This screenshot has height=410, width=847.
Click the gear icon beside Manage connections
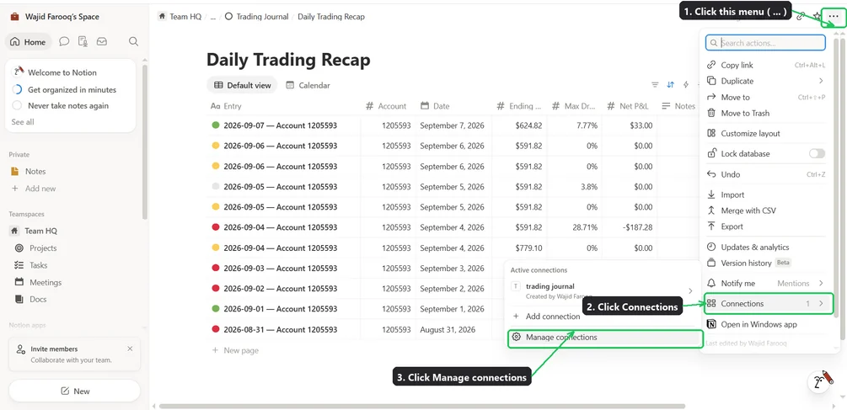point(517,337)
